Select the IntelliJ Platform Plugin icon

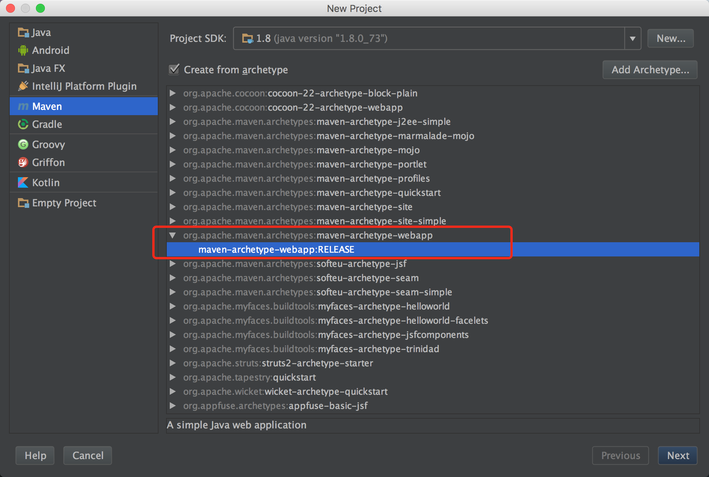click(x=23, y=86)
